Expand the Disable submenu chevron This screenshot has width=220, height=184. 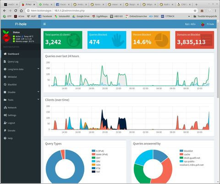[38, 92]
